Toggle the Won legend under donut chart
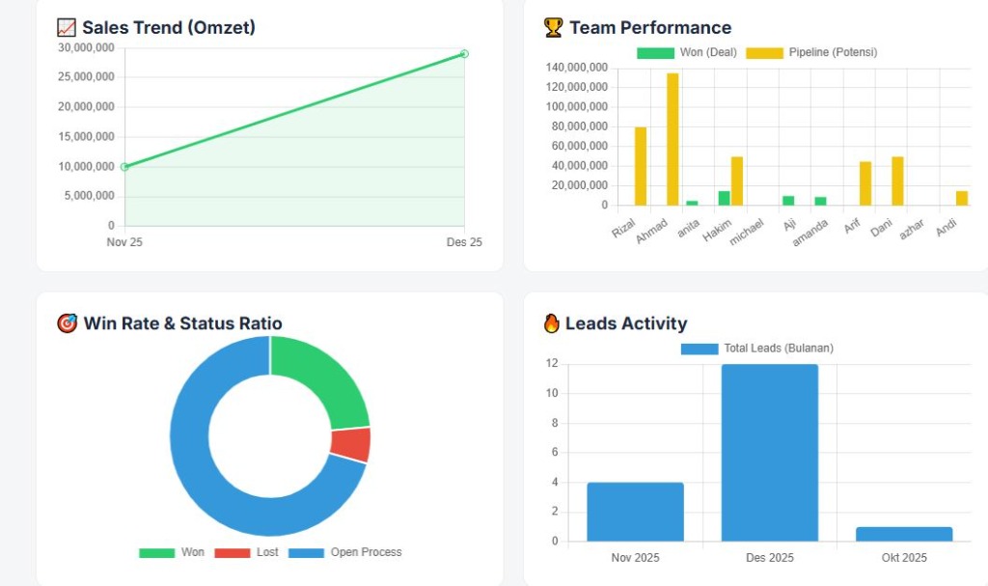The width and height of the screenshot is (988, 586). pos(172,553)
